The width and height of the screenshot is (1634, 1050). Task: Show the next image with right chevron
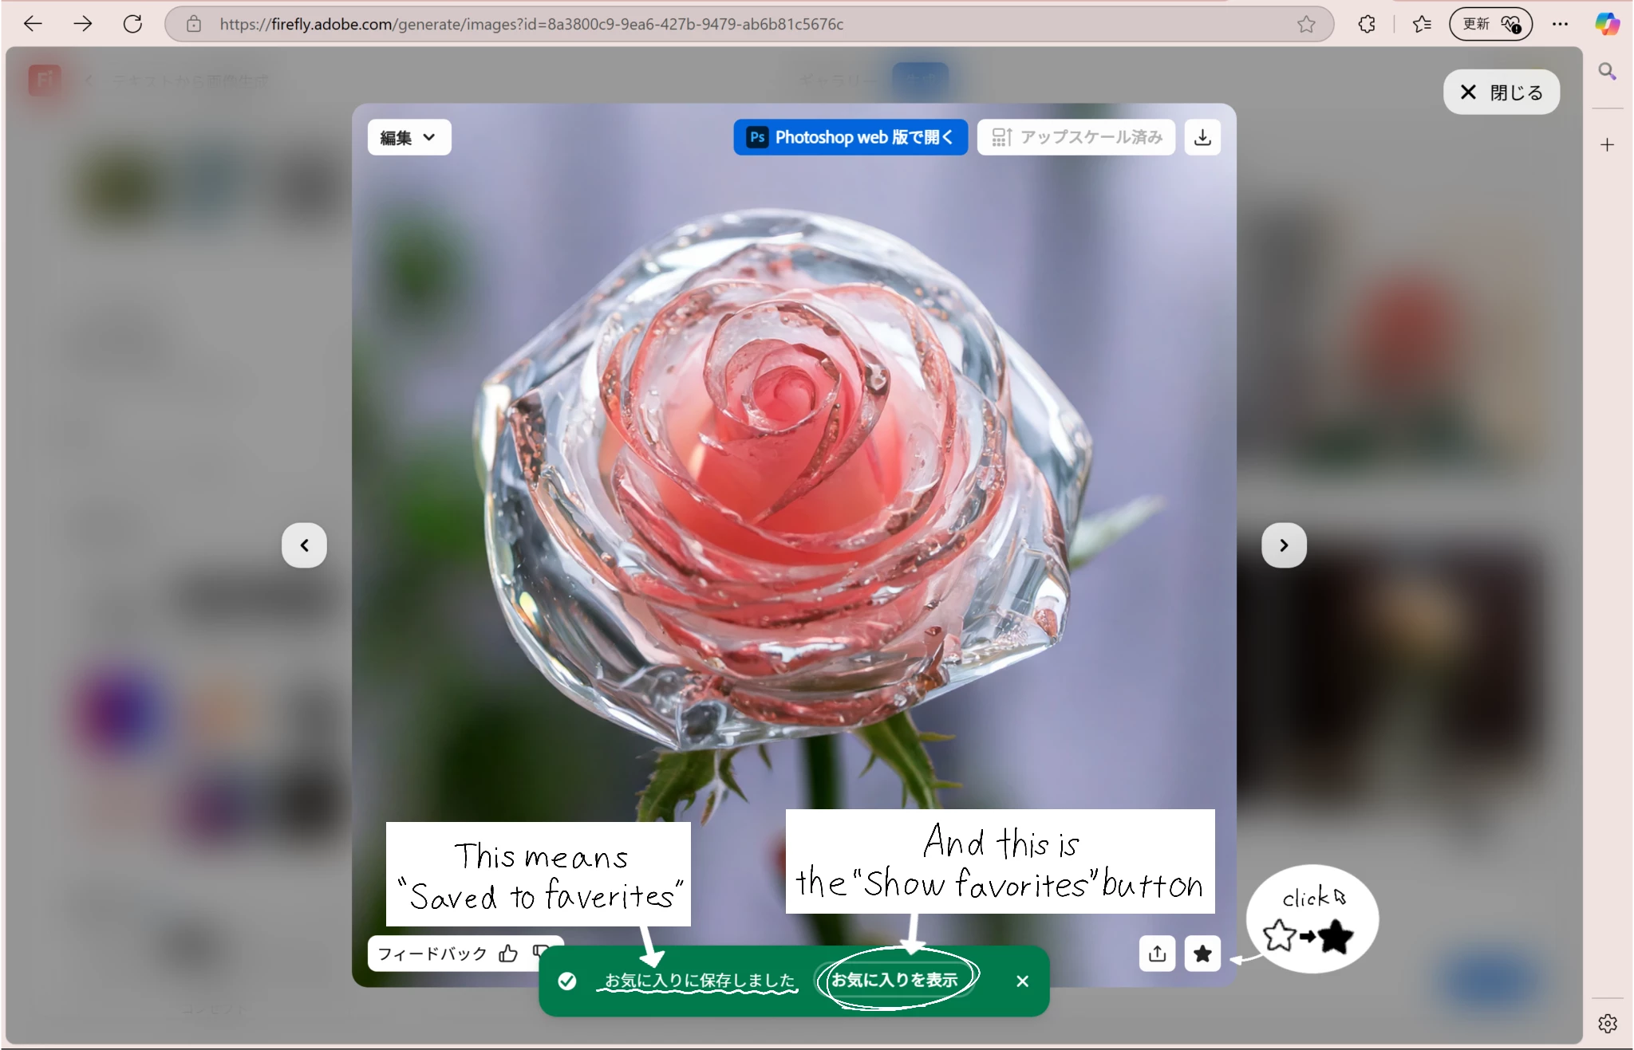(x=1284, y=545)
